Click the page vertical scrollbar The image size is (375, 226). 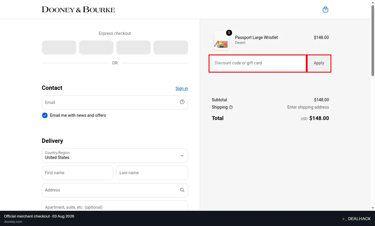point(373,41)
